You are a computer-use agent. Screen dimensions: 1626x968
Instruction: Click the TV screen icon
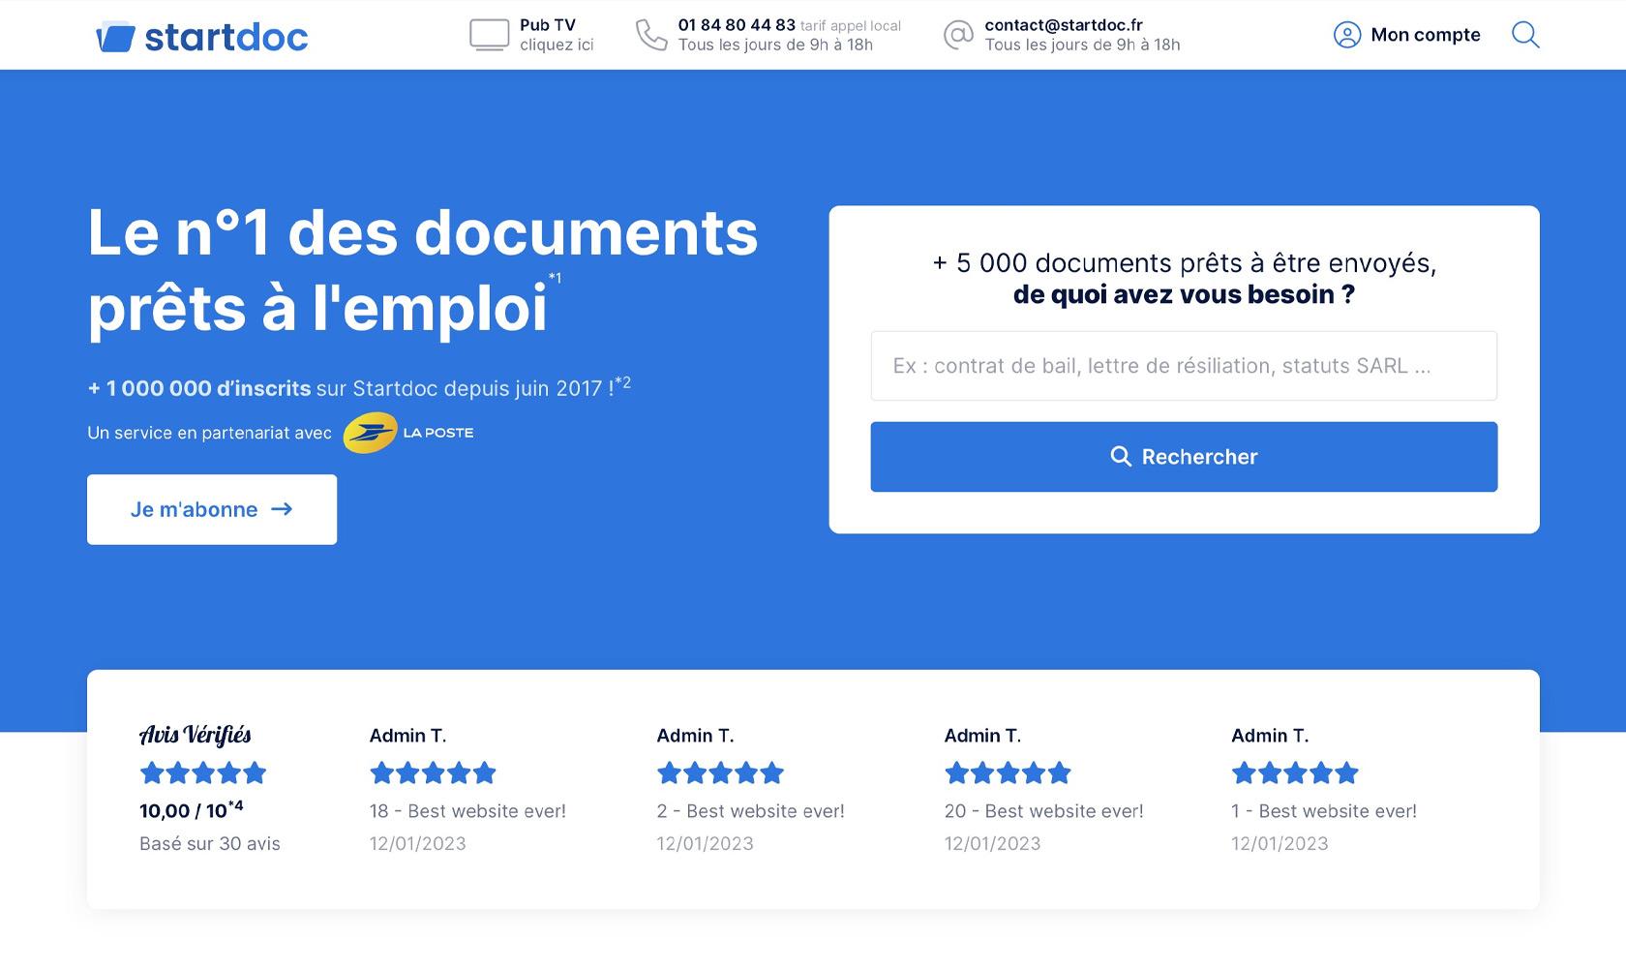[x=489, y=35]
